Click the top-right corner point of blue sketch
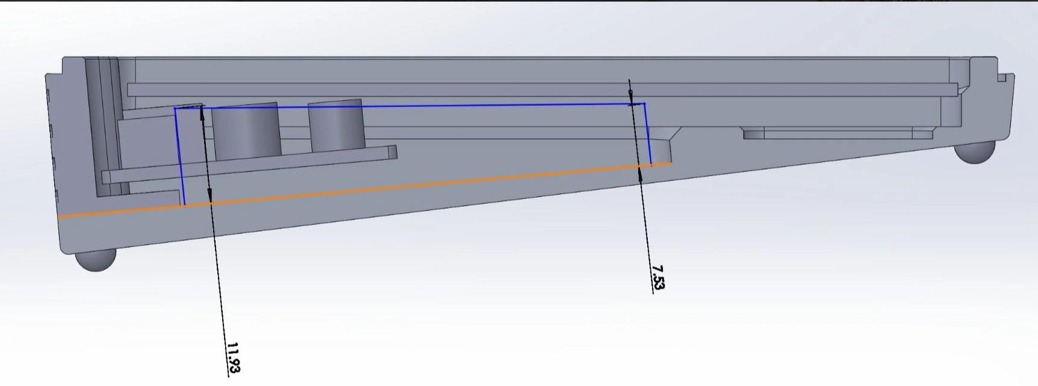Screen dimensions: 1038x386 click(x=644, y=103)
